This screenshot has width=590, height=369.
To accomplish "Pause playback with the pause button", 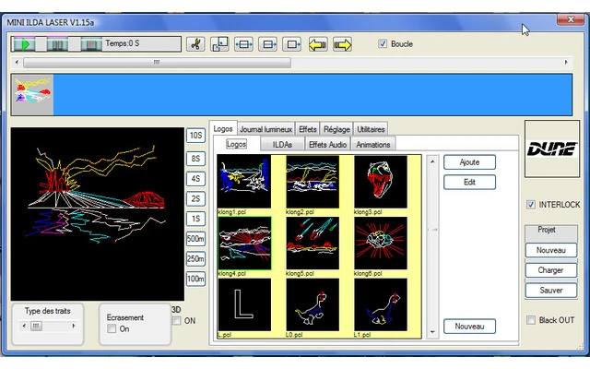I will pyautogui.click(x=57, y=44).
